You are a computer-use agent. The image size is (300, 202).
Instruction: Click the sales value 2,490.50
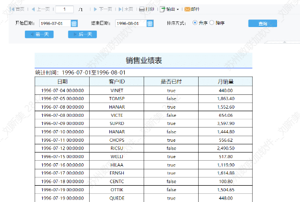(226, 148)
